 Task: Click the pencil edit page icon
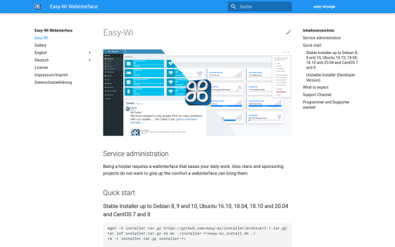(x=288, y=32)
